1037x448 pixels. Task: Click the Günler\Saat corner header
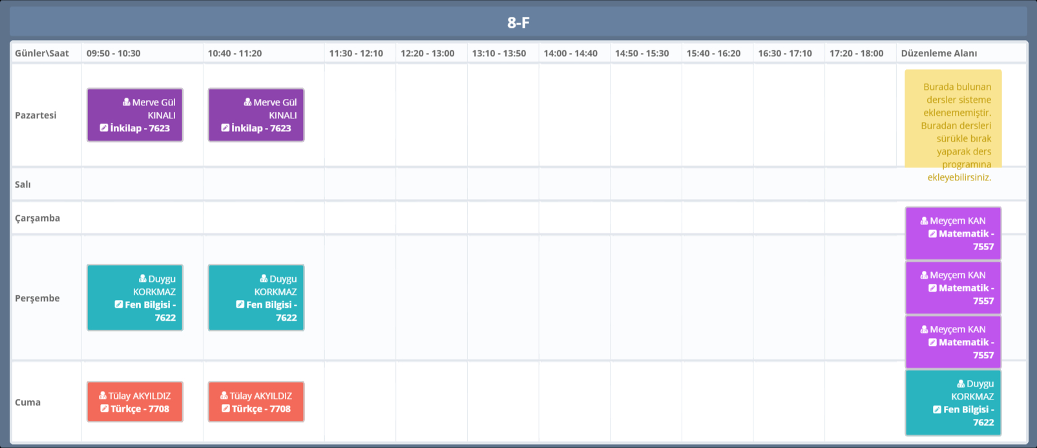click(42, 54)
